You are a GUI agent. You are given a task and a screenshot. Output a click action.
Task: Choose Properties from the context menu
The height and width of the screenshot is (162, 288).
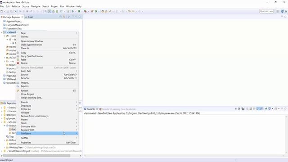click(x=47, y=143)
